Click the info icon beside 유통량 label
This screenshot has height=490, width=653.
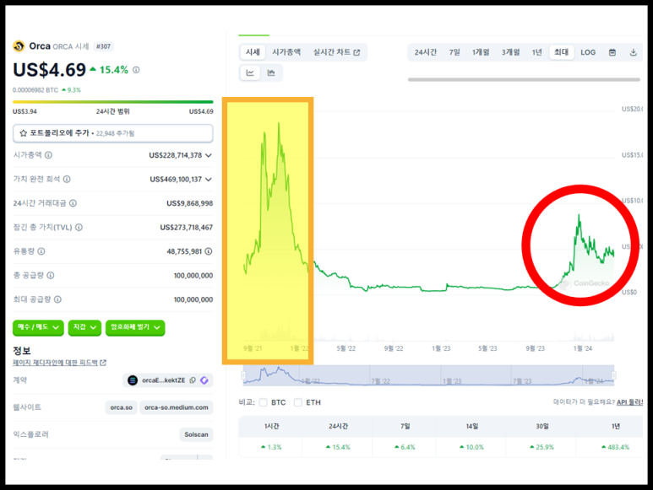pos(41,251)
